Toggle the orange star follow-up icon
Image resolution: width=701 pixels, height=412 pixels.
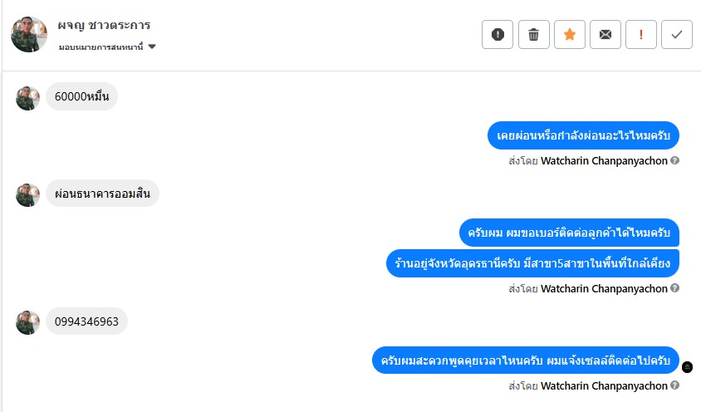coord(569,34)
